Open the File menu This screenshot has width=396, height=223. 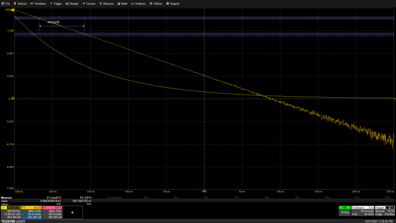click(x=6, y=3)
